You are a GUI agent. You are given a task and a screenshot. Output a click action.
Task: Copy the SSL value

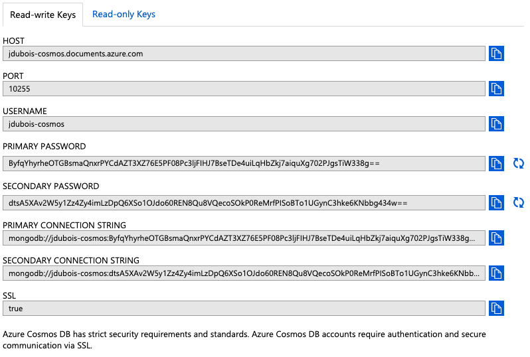(496, 308)
